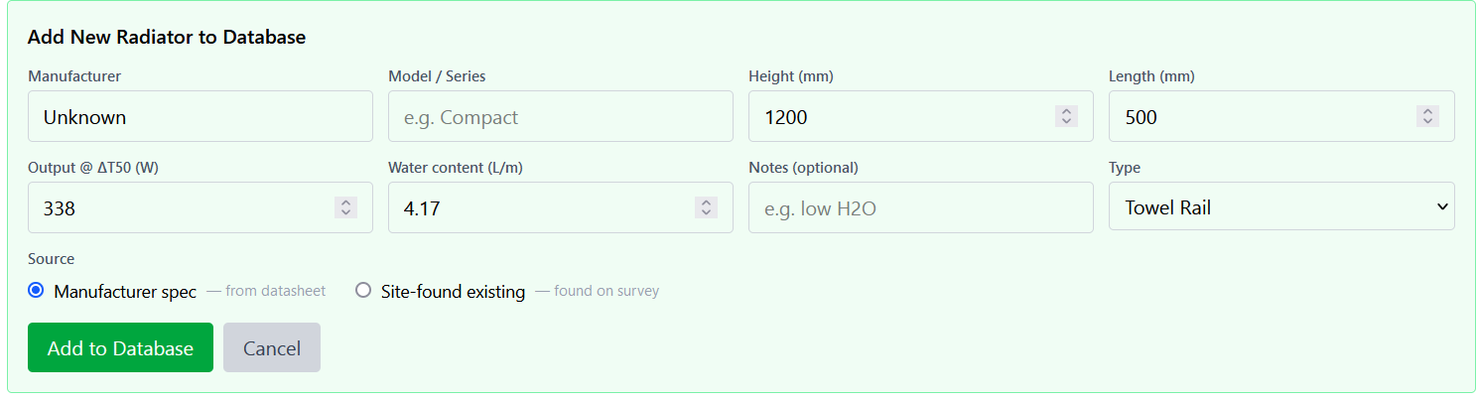Click the 'Site-found existing' label text
The image size is (1477, 402).
tap(453, 292)
